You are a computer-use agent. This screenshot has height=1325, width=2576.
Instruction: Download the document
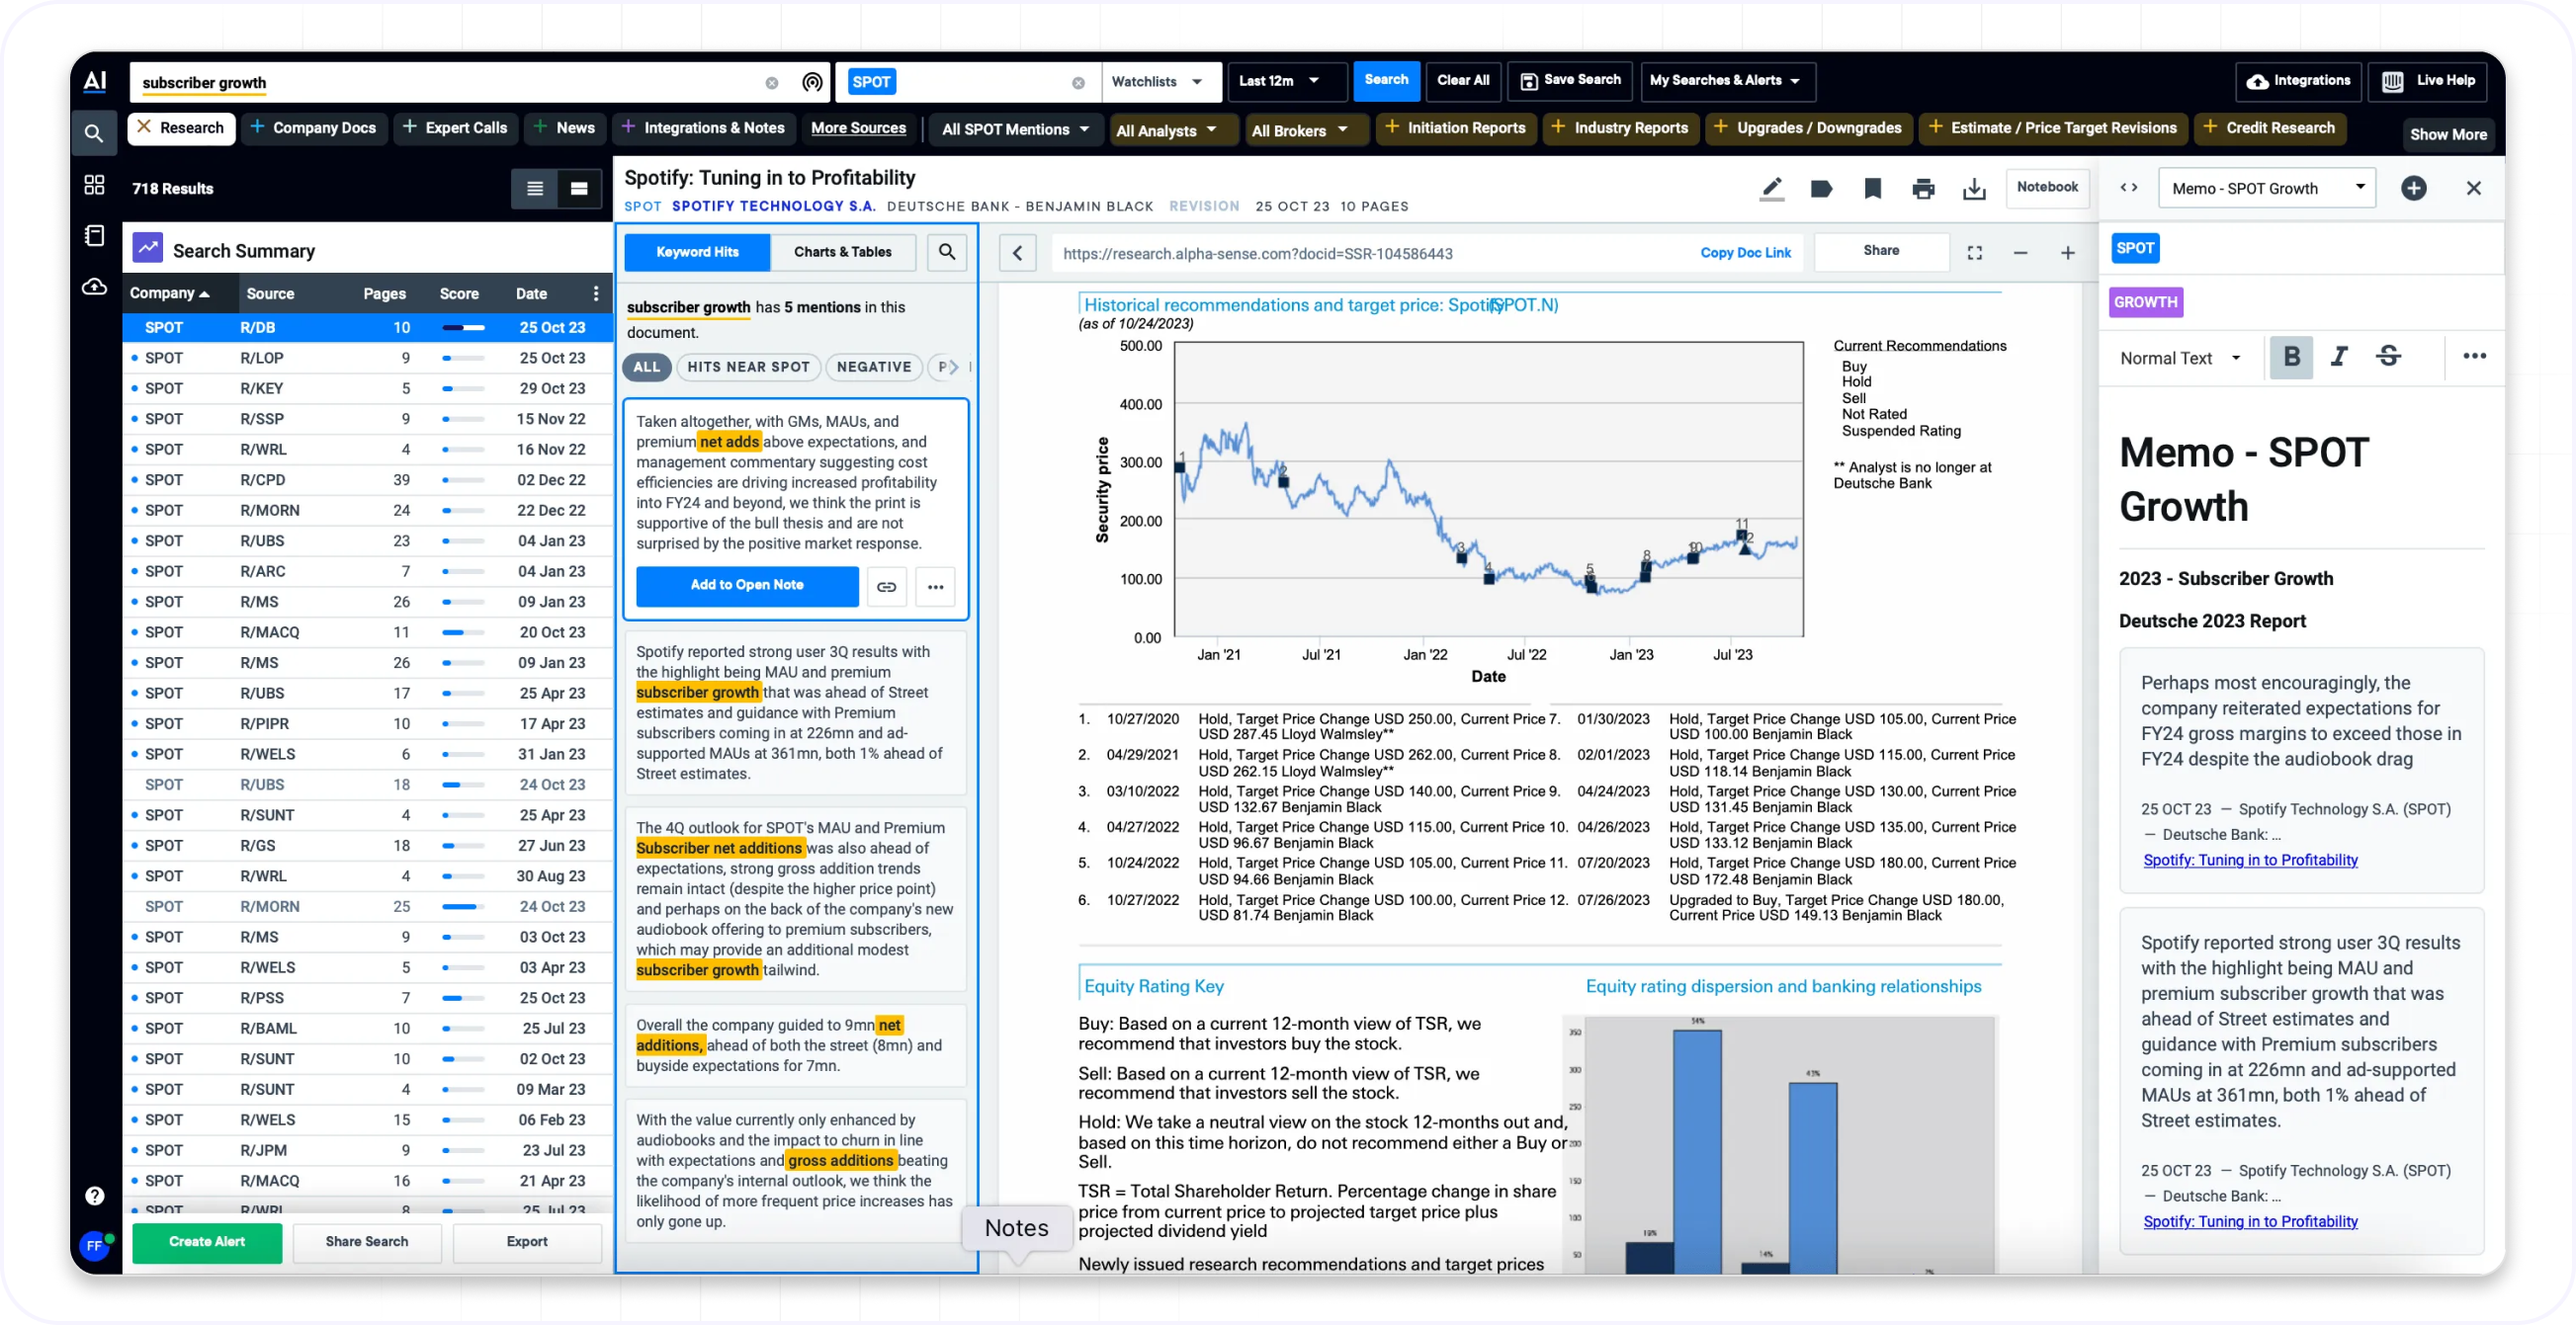tap(1974, 189)
